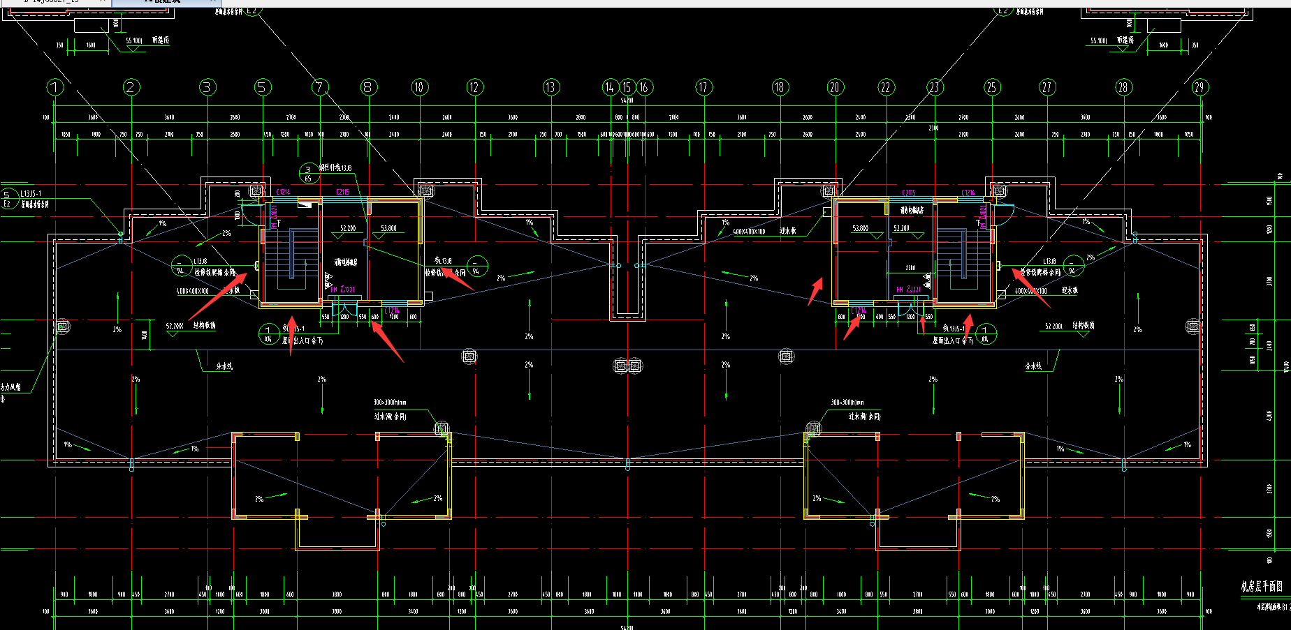Select axis grid bubble number 20
The height and width of the screenshot is (630, 1291).
835,87
